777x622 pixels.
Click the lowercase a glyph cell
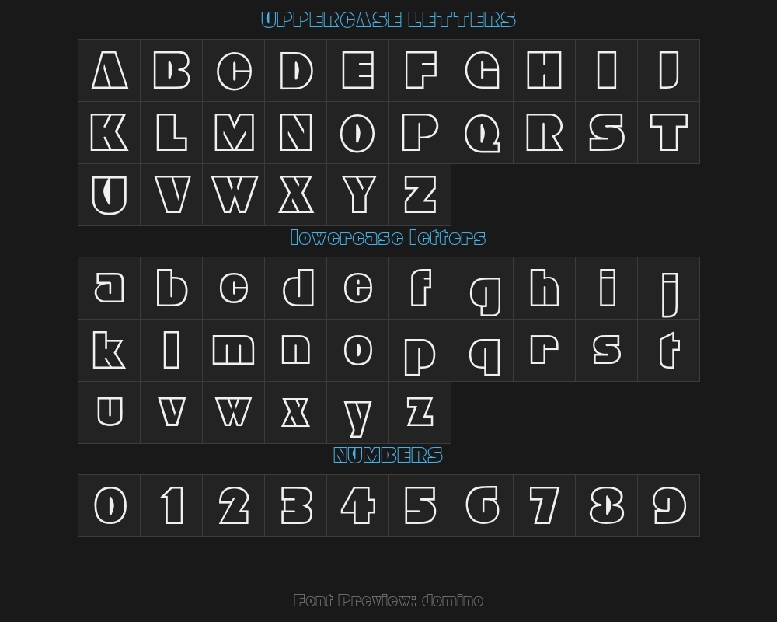[x=109, y=288]
